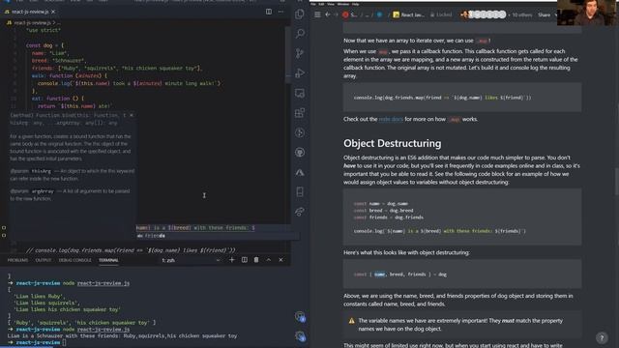Image resolution: width=619 pixels, height=348 pixels.
Task: Click the viewer avatars group in the top bar
Action: [x=484, y=15]
